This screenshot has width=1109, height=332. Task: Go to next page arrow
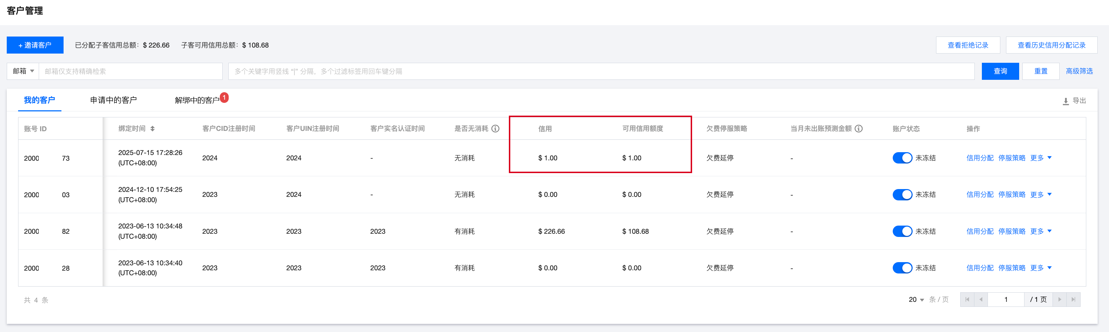(x=1060, y=299)
